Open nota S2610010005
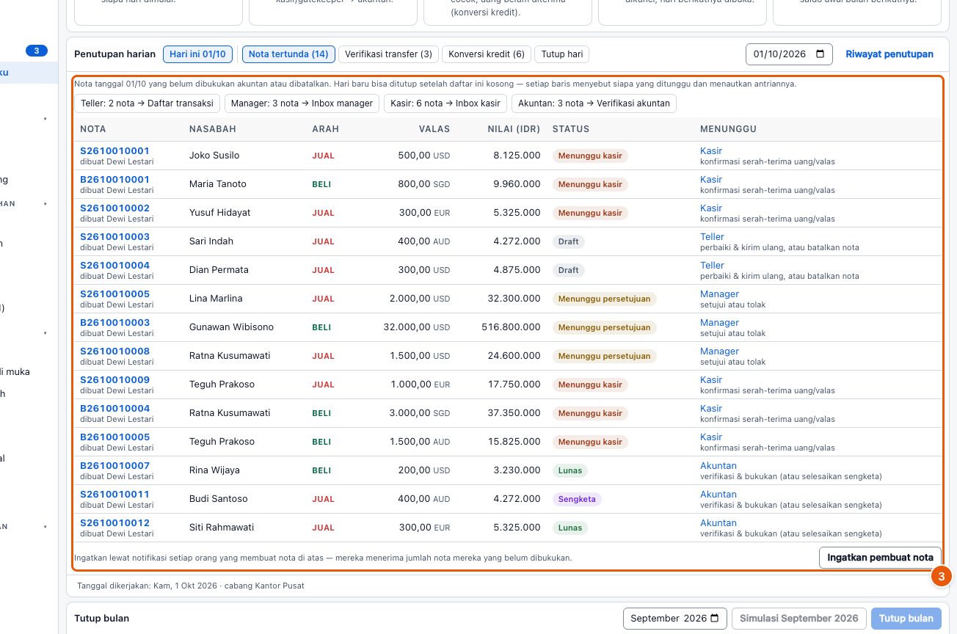 click(114, 294)
